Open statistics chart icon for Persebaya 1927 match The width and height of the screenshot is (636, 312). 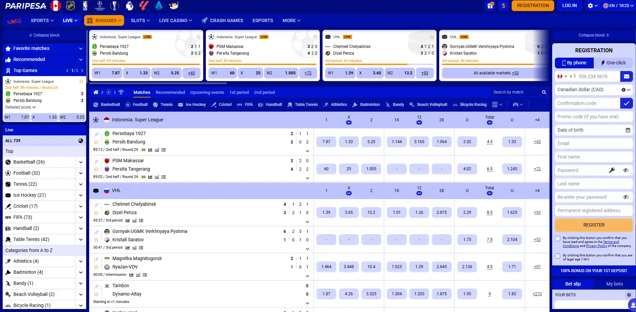[x=150, y=150]
